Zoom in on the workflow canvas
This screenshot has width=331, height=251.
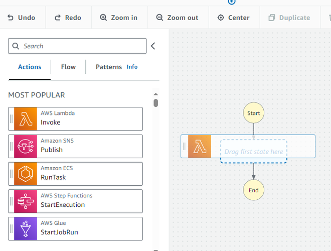[119, 18]
